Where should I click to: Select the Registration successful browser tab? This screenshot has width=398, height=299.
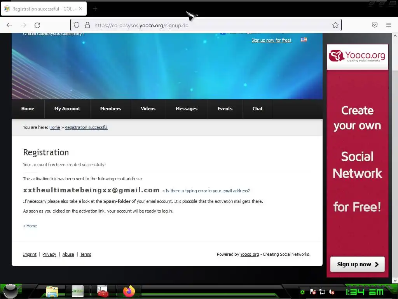tap(44, 9)
